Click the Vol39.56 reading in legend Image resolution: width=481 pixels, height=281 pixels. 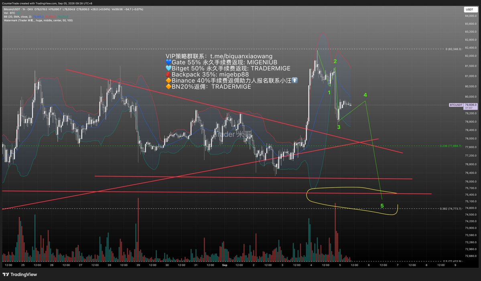117,9
